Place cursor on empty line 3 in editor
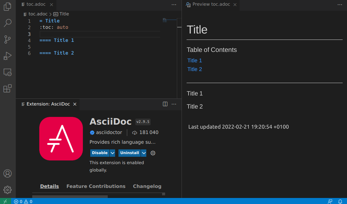347x204 pixels. point(100,34)
